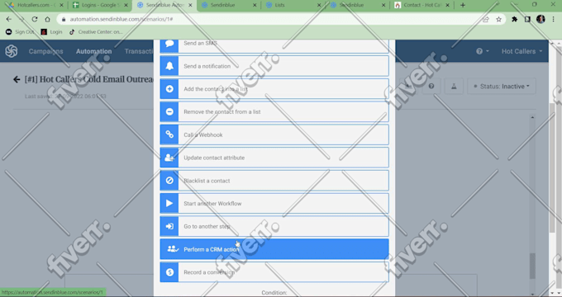The height and width of the screenshot is (297, 562).
Task: Click the Send a notification bell icon
Action: (x=169, y=66)
